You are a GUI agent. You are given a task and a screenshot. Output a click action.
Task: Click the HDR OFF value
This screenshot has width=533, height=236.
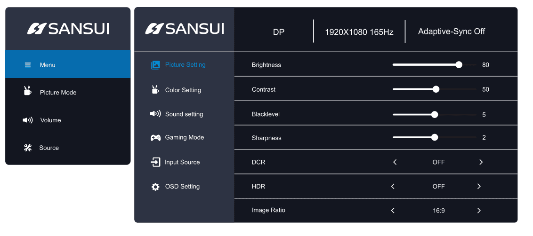[x=438, y=187]
